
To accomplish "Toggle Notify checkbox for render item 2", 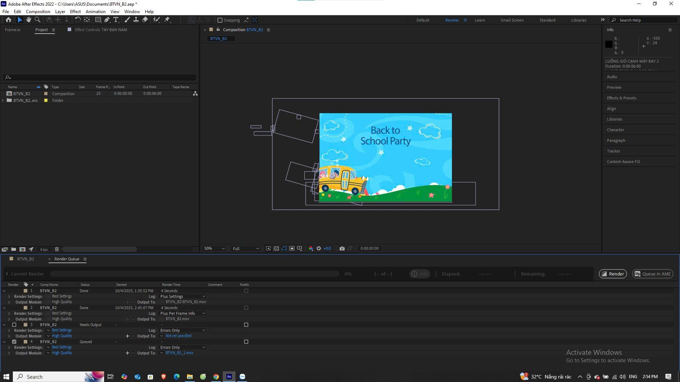I will [246, 308].
